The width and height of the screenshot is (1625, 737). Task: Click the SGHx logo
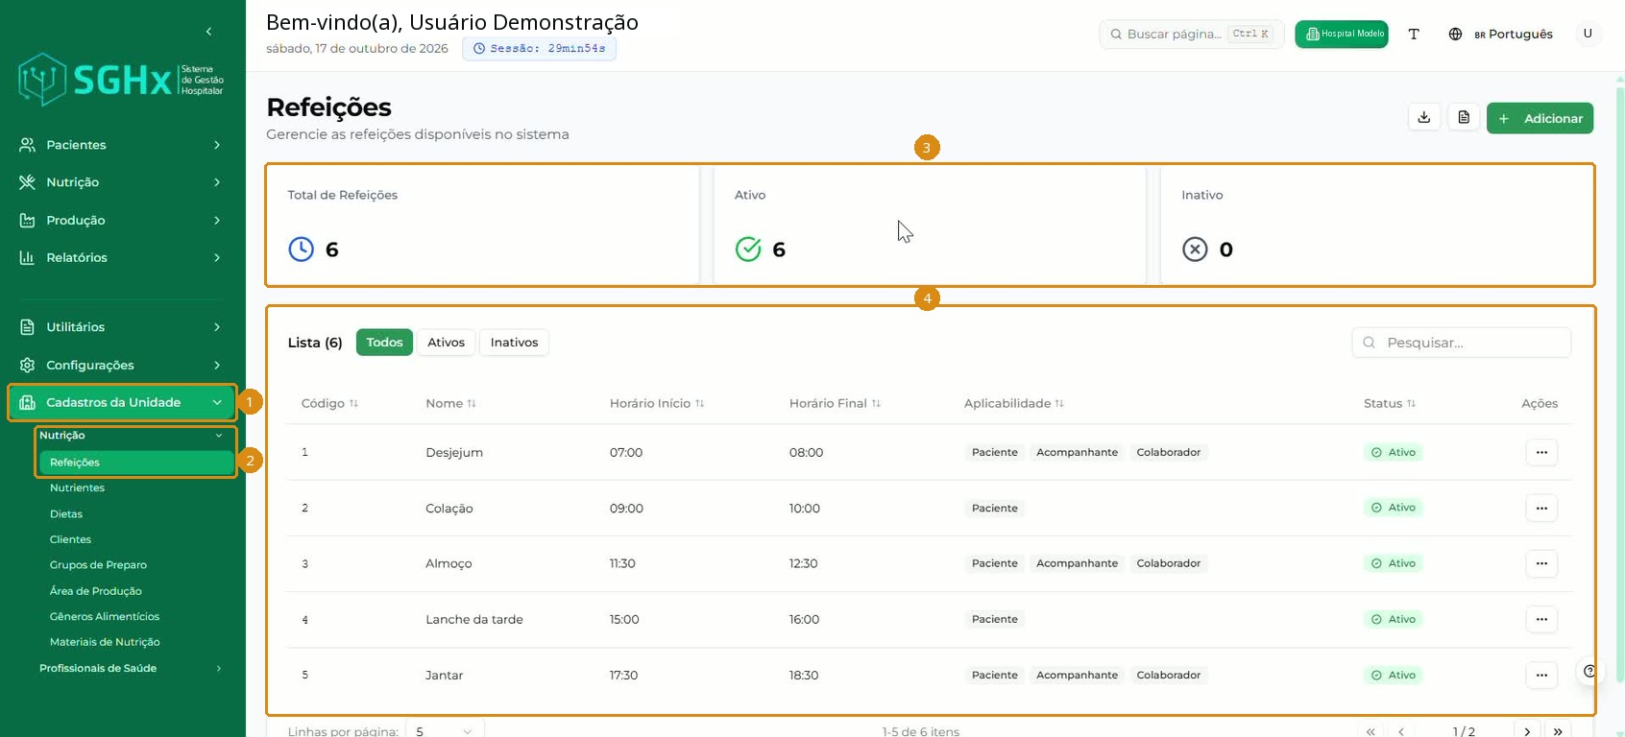tap(121, 79)
